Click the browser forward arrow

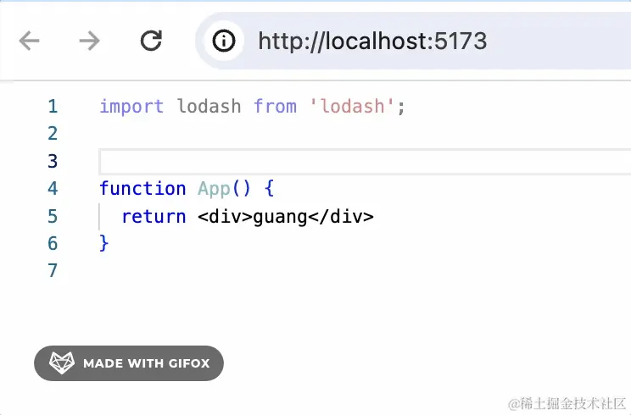[x=89, y=41]
